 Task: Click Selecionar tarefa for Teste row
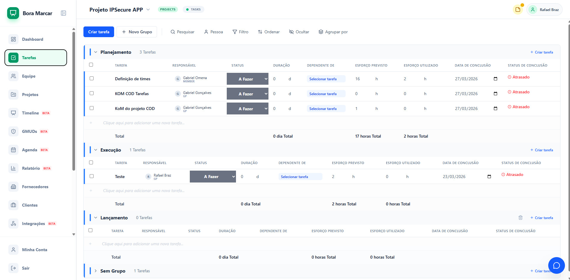[x=300, y=177]
